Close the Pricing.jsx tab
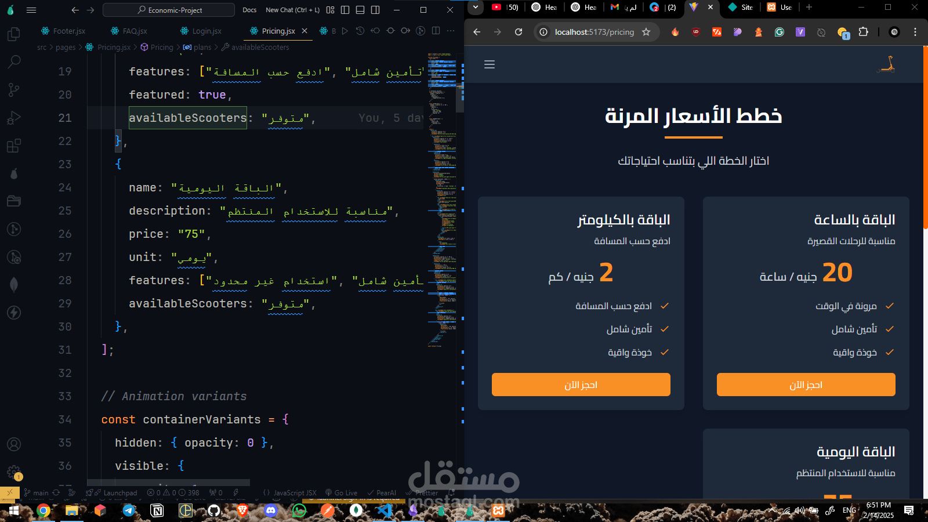The width and height of the screenshot is (928, 522). coord(304,31)
